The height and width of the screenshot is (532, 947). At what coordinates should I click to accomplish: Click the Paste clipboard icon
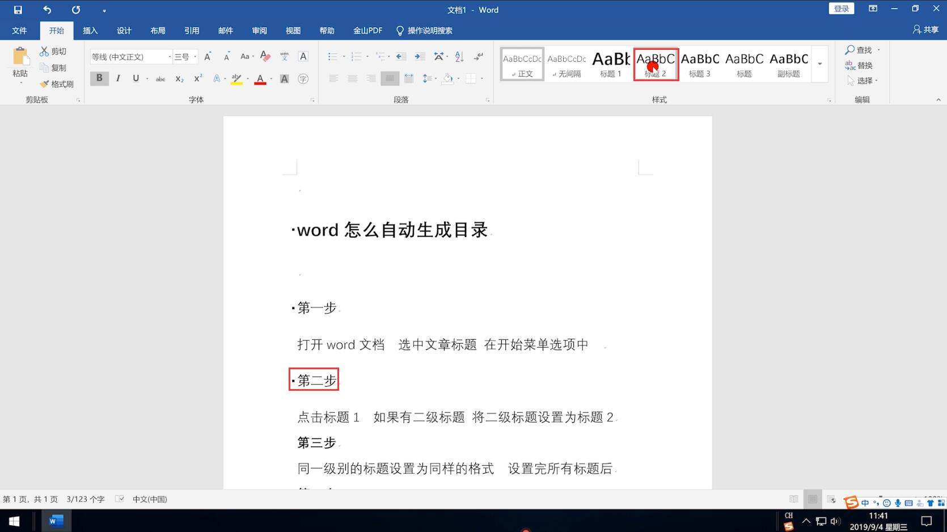[x=20, y=56]
